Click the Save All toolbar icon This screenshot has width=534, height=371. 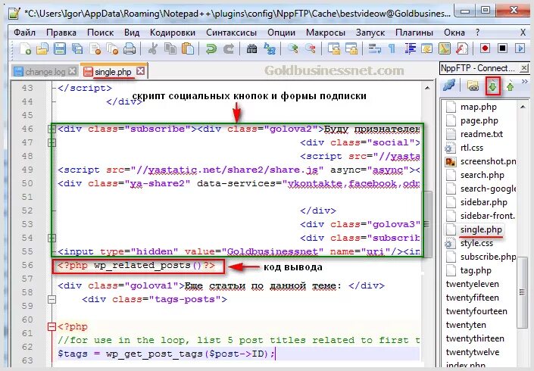[77, 48]
